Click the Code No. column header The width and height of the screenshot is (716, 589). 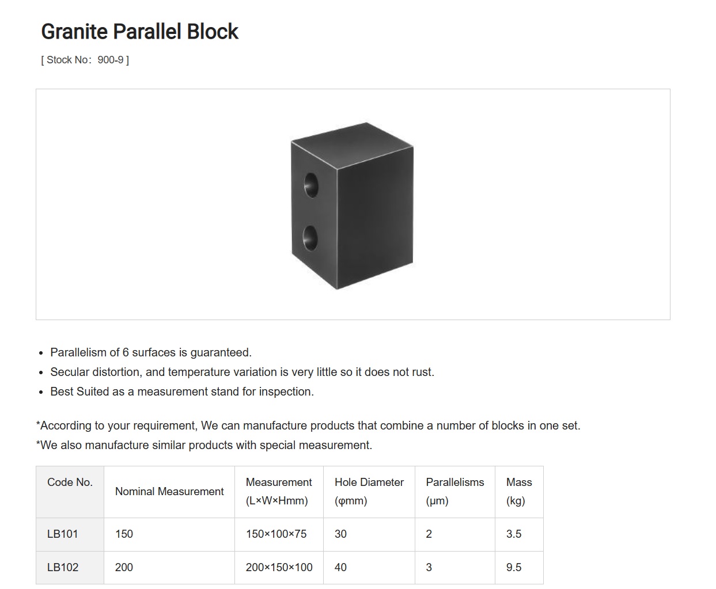pos(70,492)
